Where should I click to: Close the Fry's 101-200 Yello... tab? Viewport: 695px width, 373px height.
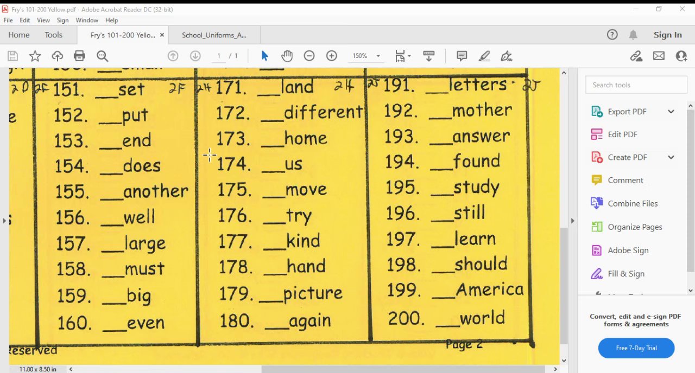click(162, 35)
